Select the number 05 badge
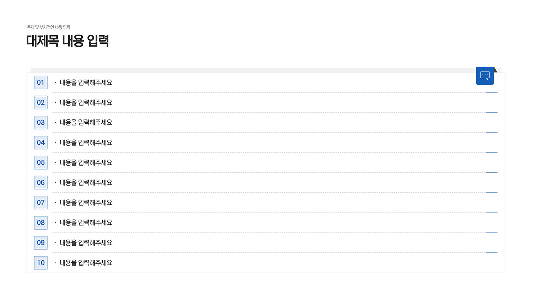This screenshot has width=533, height=300. coord(41,162)
